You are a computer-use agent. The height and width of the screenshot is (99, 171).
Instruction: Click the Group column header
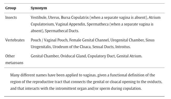coord(11,8)
